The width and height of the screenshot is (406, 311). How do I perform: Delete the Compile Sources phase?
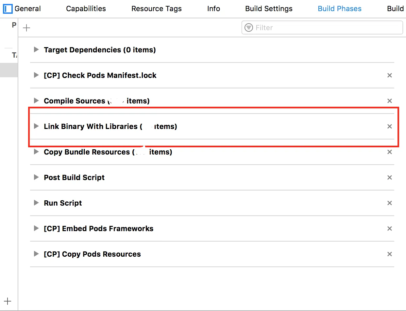tap(389, 101)
